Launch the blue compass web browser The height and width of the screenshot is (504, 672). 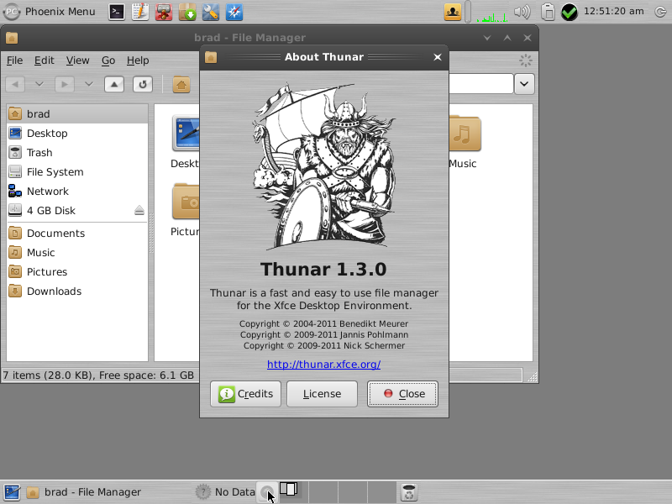coord(234,12)
